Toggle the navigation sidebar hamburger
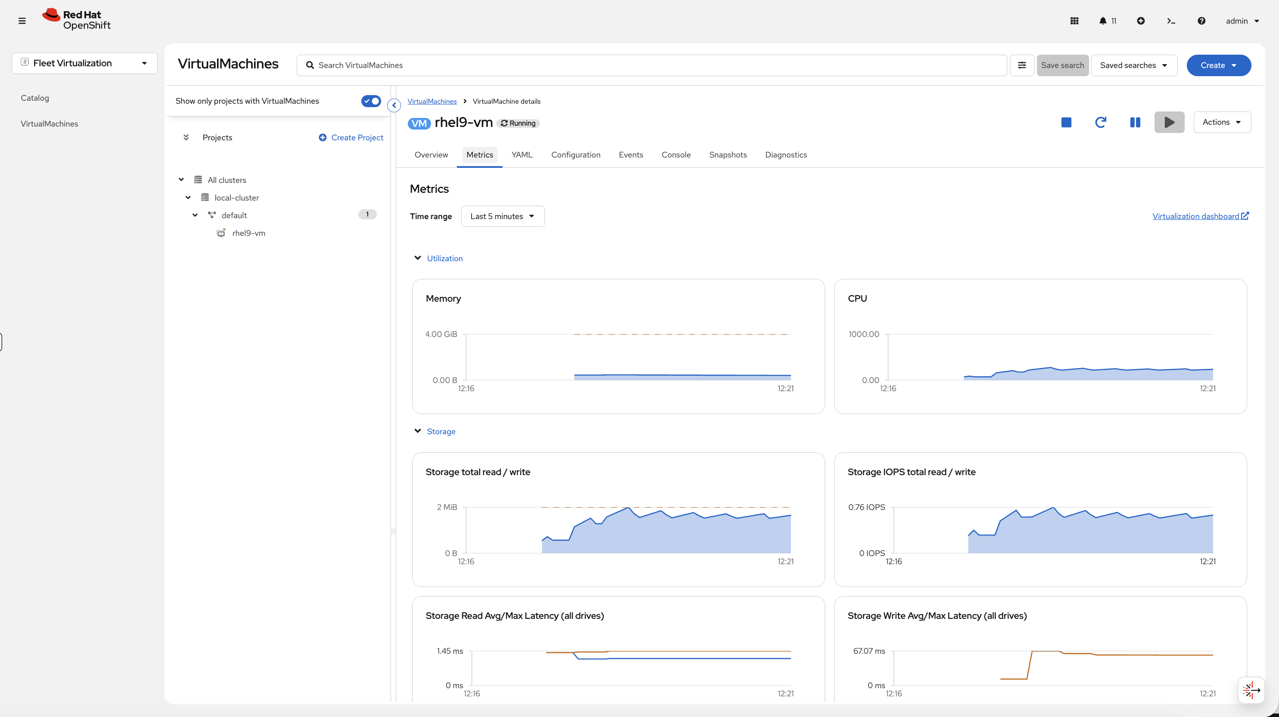 pos(22,21)
